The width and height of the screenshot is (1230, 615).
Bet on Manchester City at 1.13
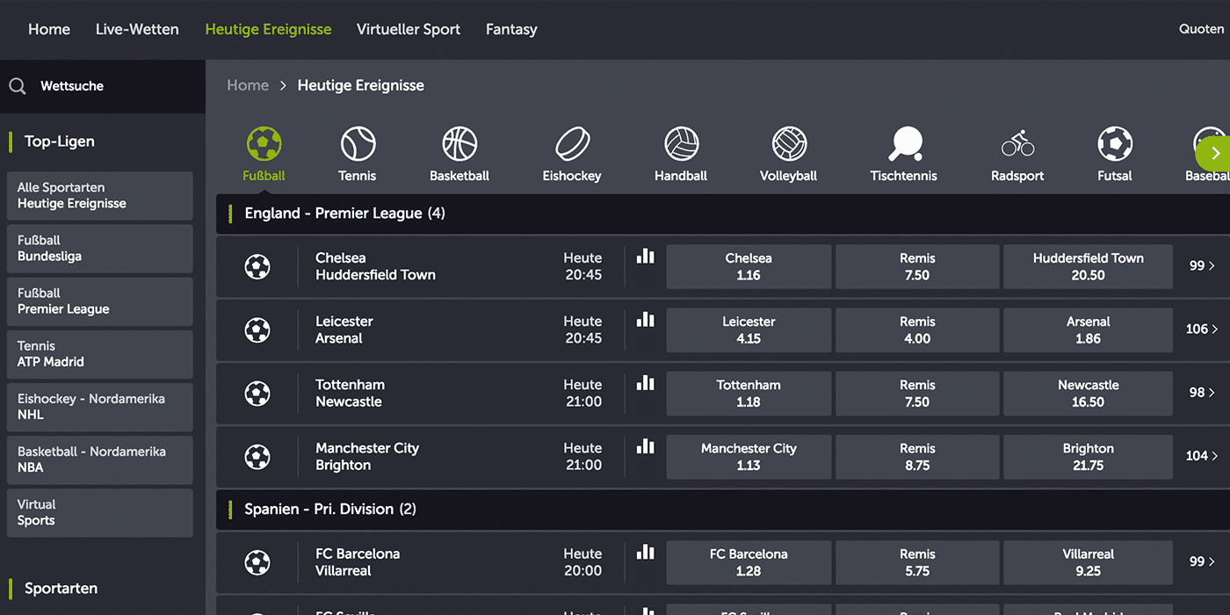coord(749,456)
